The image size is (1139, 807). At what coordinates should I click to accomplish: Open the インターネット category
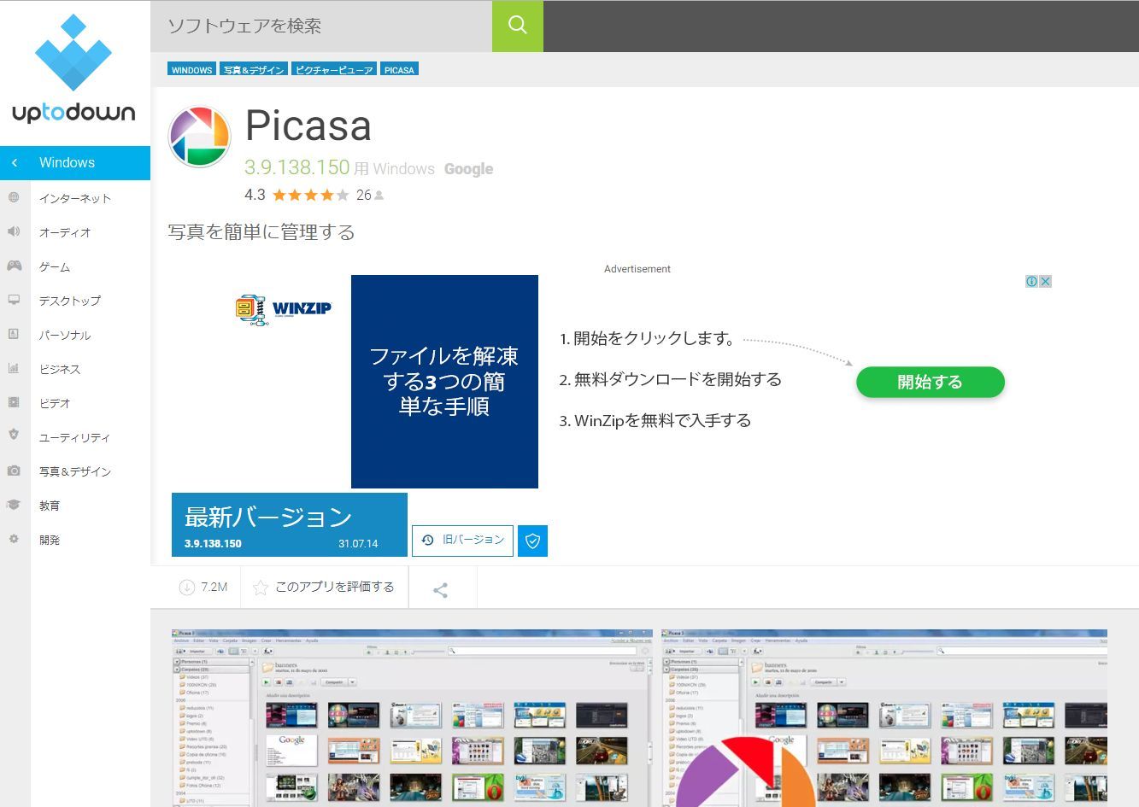pos(75,198)
